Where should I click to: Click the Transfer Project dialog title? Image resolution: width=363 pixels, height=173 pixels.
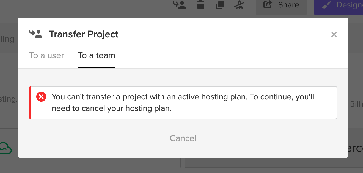[x=84, y=34]
